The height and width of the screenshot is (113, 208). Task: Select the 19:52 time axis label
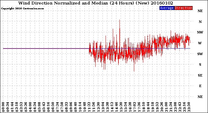[x=157, y=107]
